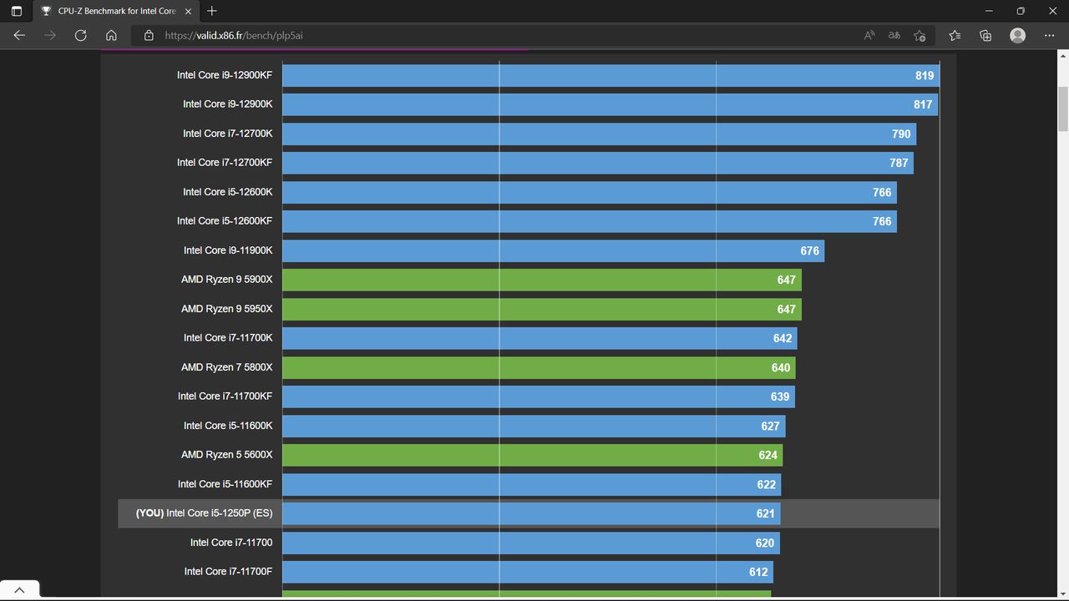Click the Intel Core i5-12600KF label
The height and width of the screenshot is (601, 1069).
[225, 221]
